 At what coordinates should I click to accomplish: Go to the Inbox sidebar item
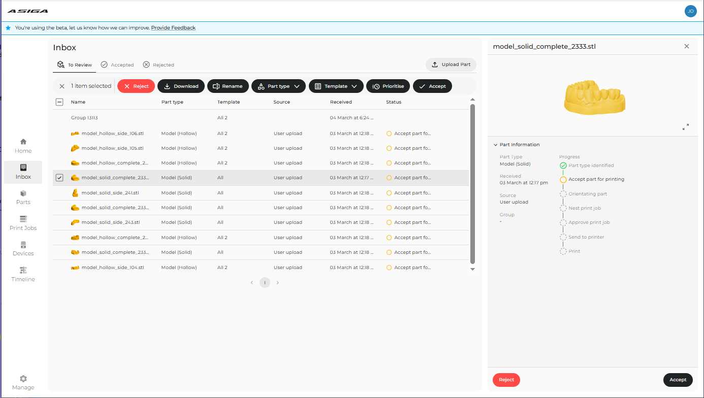tap(23, 172)
